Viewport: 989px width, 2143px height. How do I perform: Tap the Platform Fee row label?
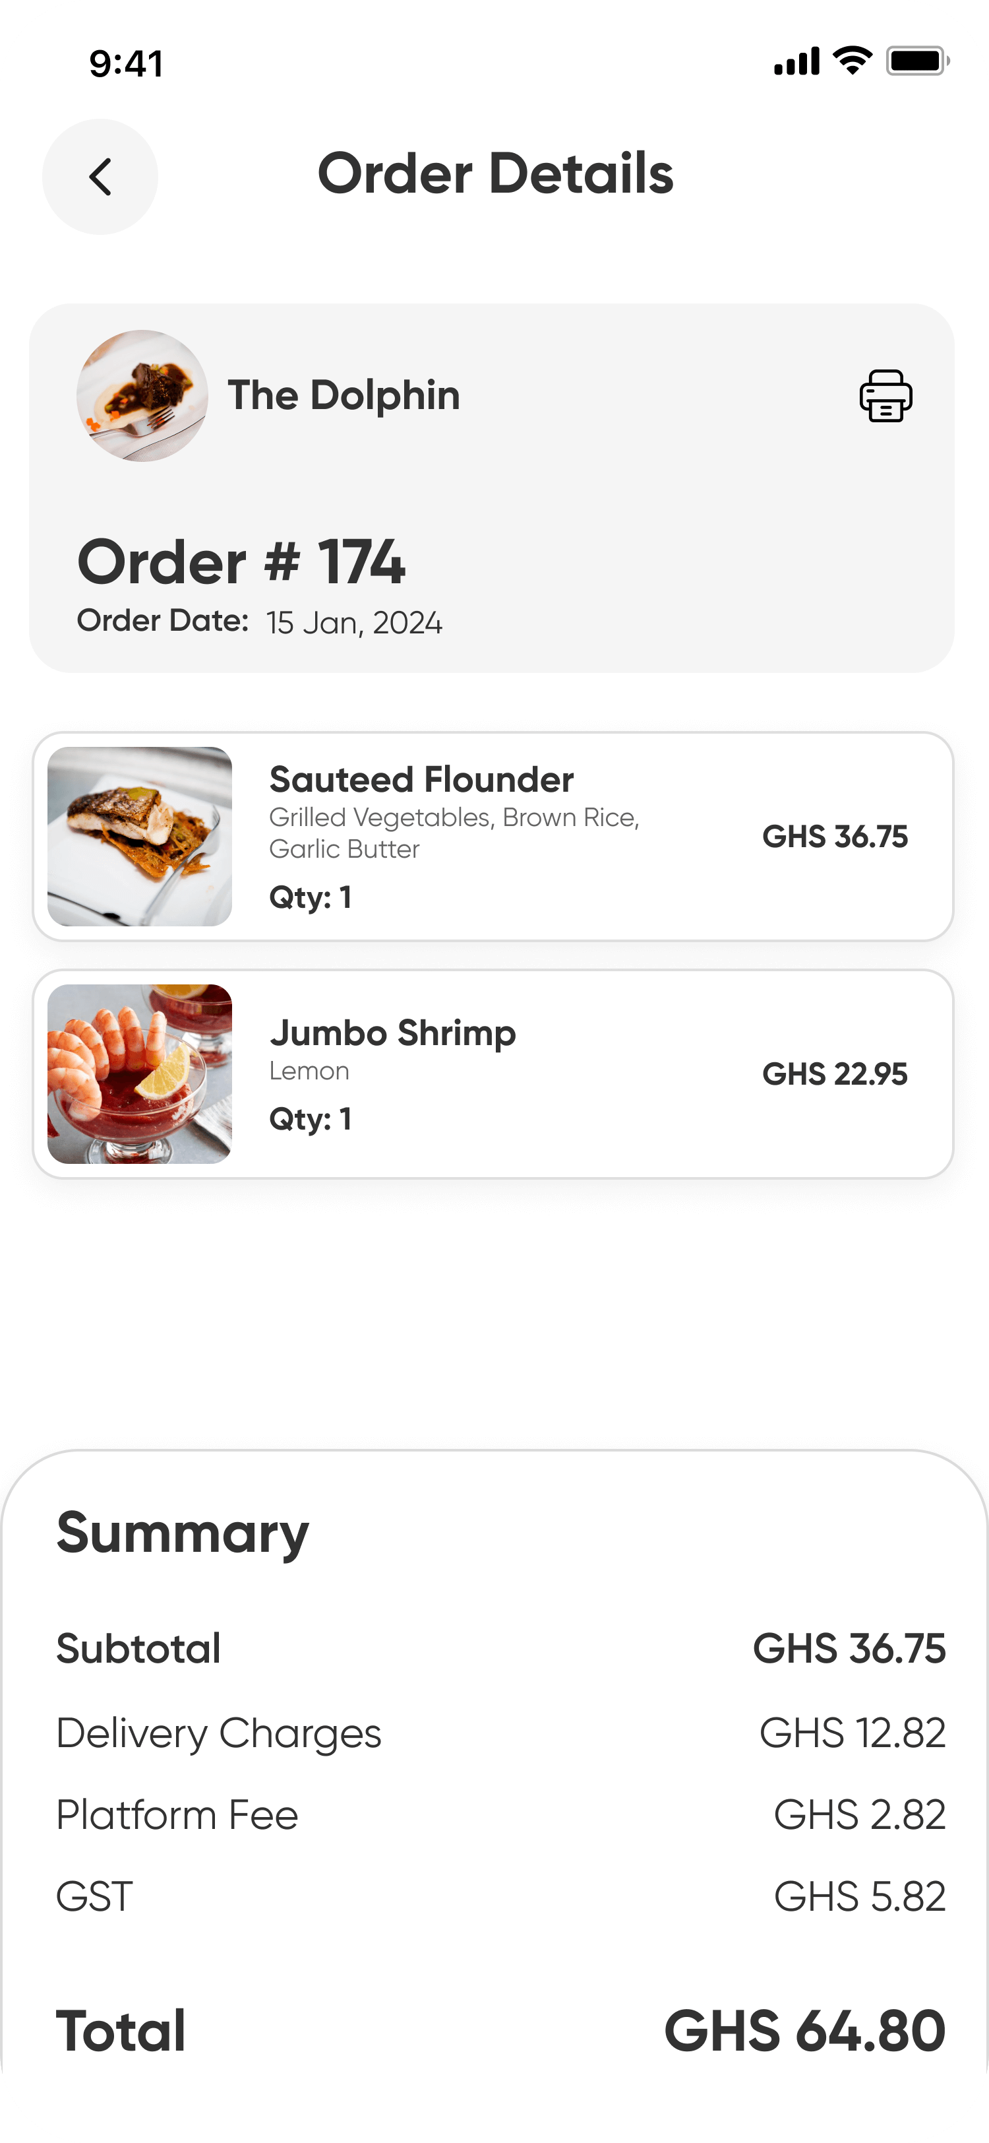click(177, 1815)
